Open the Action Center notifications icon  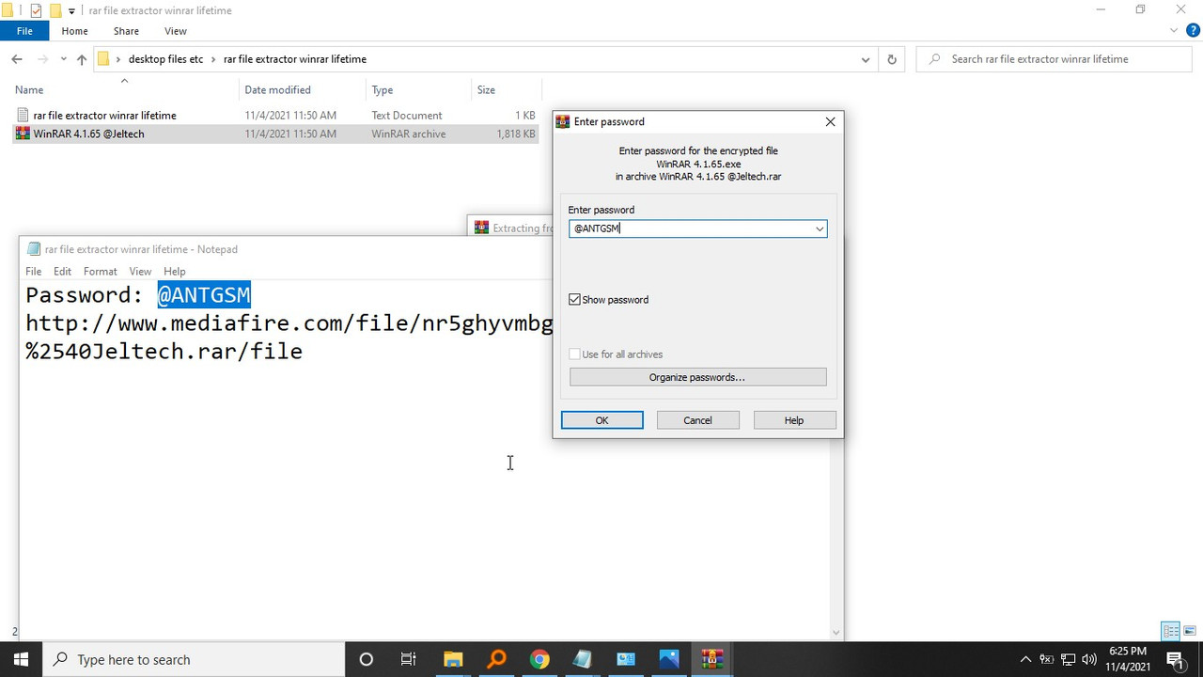1175,659
